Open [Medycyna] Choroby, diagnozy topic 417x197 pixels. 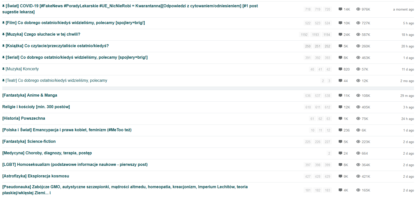coord(47,153)
